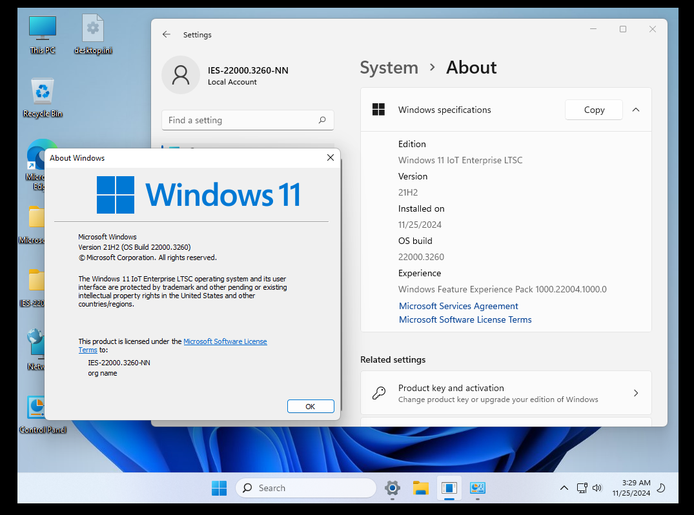This screenshot has height=515, width=694.
Task: Minimize the Settings window
Action: coord(593,29)
